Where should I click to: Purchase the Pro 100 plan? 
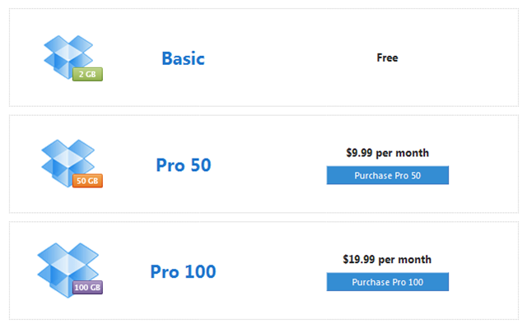[x=388, y=282]
